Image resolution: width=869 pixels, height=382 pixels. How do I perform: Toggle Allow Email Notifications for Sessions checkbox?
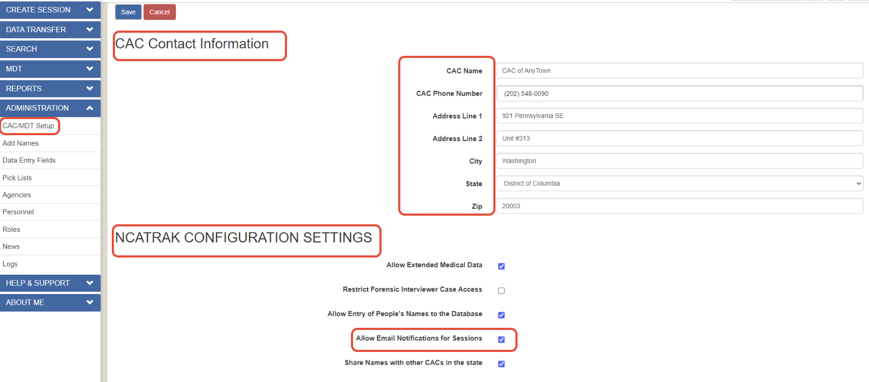[501, 340]
